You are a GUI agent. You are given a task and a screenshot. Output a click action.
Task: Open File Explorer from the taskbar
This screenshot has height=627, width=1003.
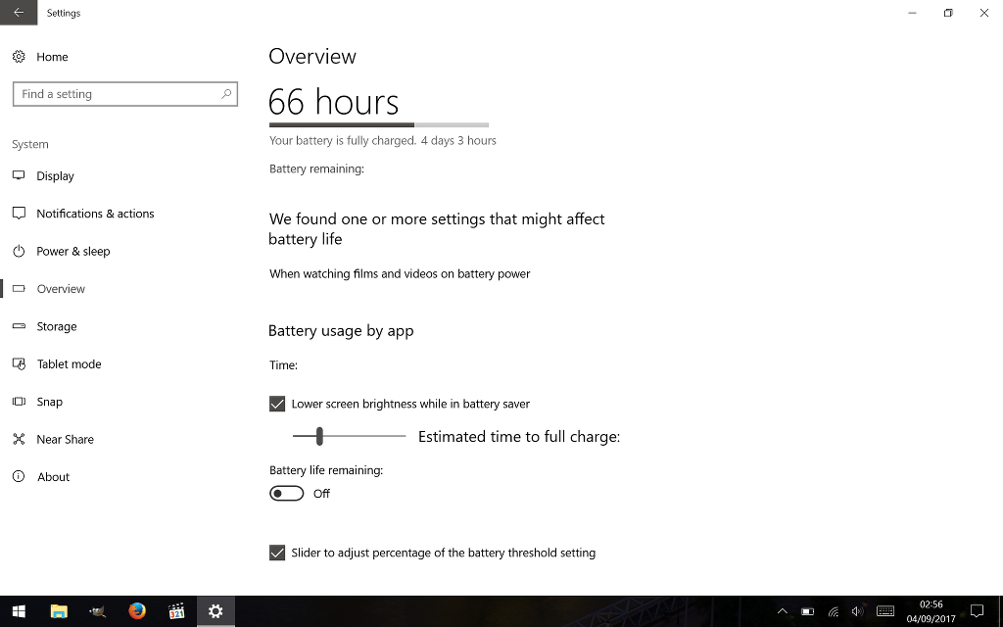pyautogui.click(x=59, y=611)
